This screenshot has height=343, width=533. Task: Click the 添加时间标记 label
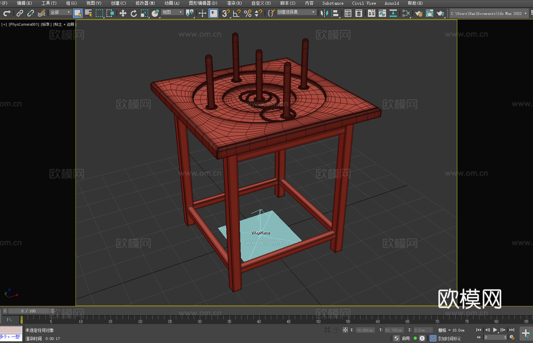pyautogui.click(x=449, y=339)
